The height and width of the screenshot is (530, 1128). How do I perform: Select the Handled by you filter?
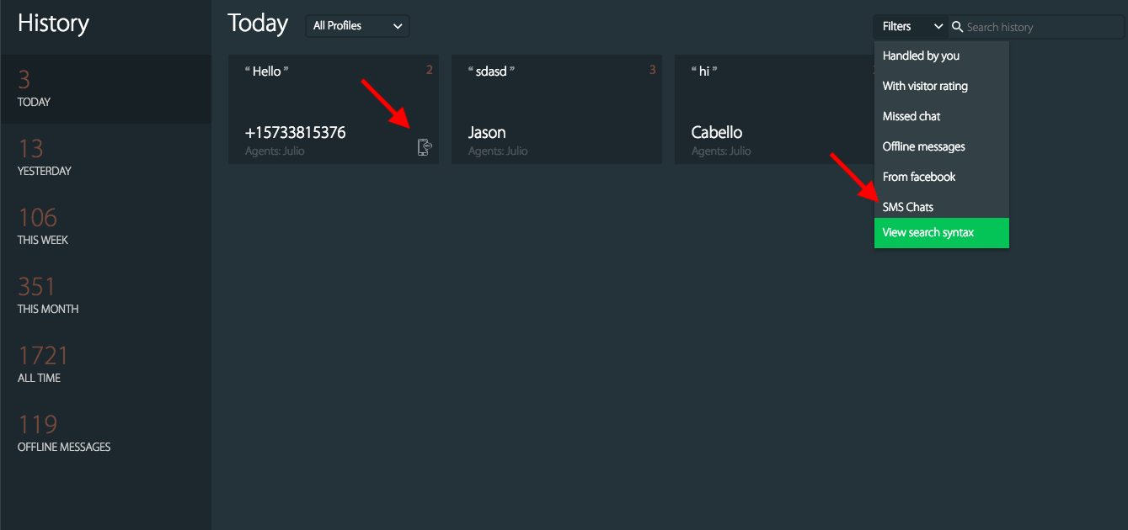921,56
